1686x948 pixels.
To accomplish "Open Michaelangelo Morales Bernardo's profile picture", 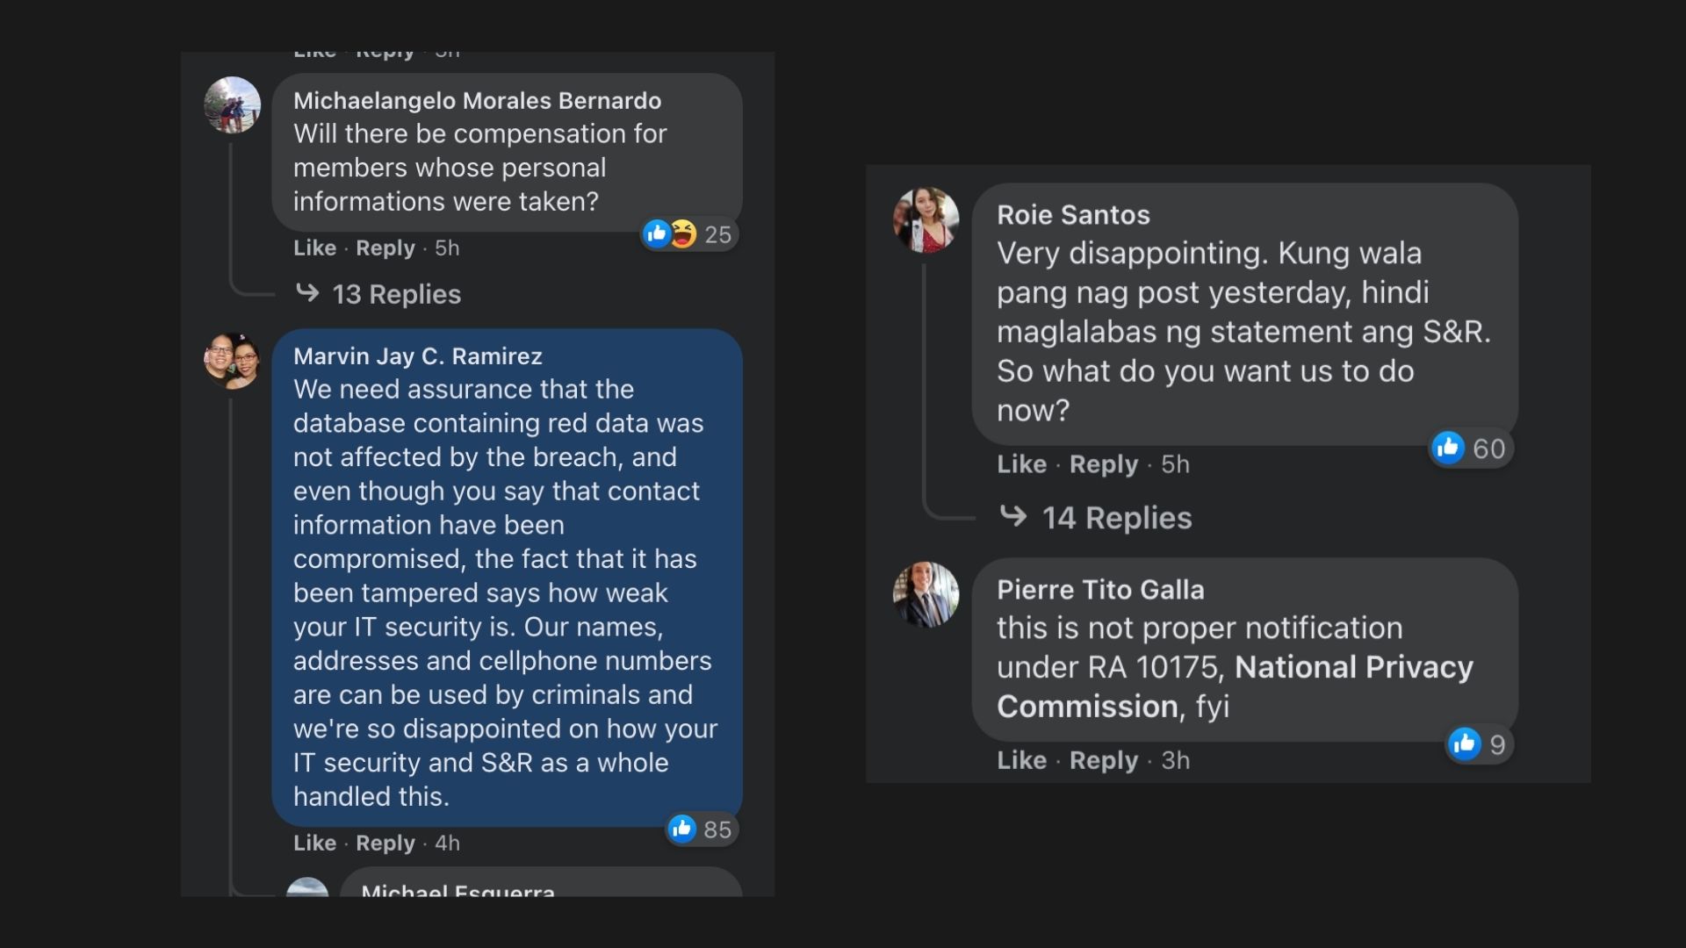I will click(232, 104).
